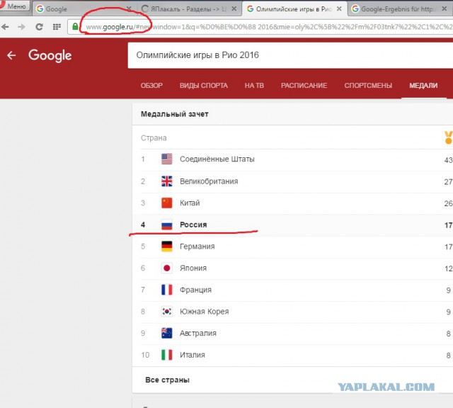Select the Россия row
This screenshot has height=408, width=453.
(x=292, y=225)
